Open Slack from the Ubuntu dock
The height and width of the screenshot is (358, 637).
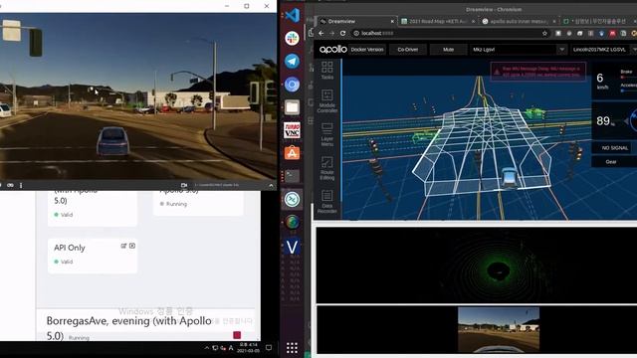[292, 38]
